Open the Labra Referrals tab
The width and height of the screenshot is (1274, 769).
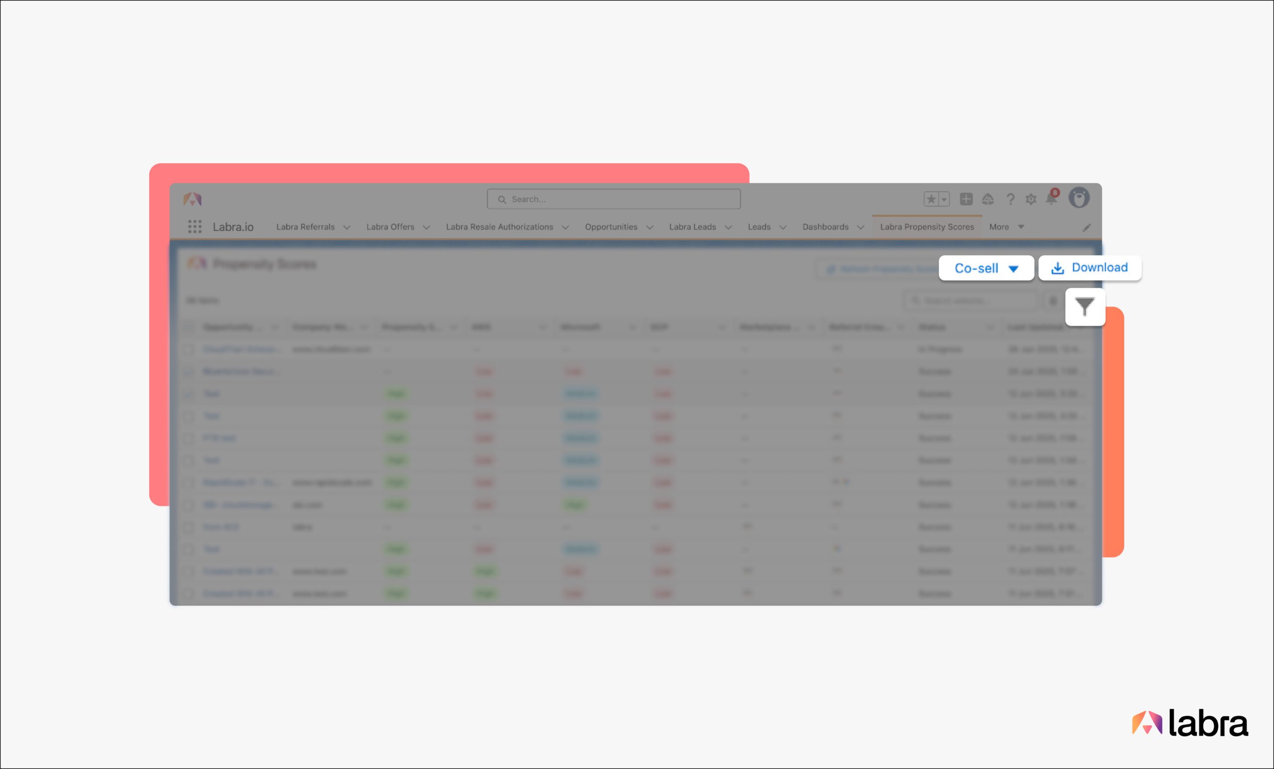click(x=305, y=227)
